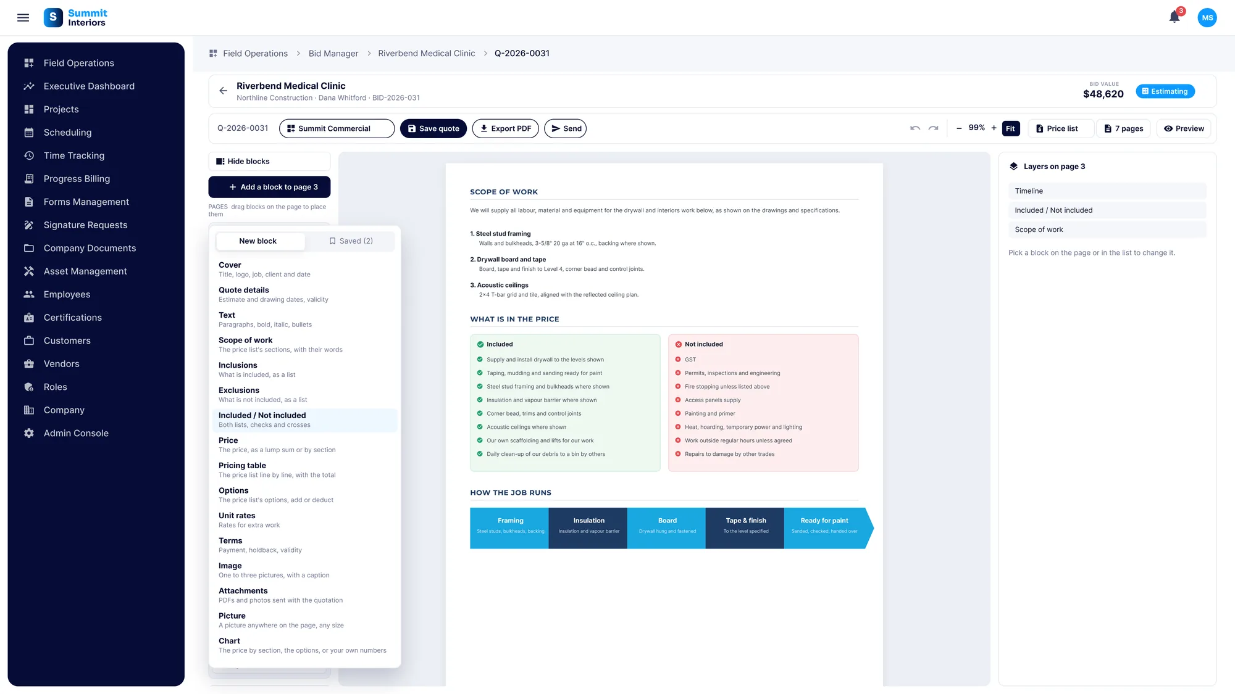Open the hamburger menu icon
Viewport: 1235px width, 694px height.
point(23,18)
